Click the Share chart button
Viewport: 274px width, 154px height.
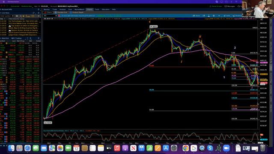click(x=197, y=16)
